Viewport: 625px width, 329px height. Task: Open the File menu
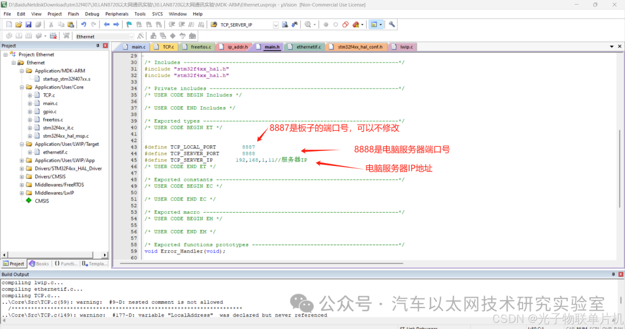[7, 14]
